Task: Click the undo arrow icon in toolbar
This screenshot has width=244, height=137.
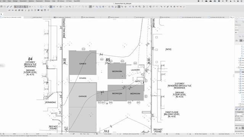Action: [144, 7]
